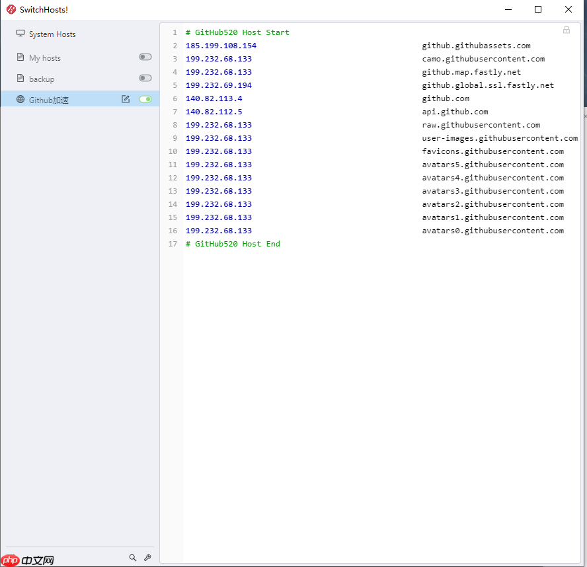Click the globe icon beside Github加速
The width and height of the screenshot is (587, 567).
pyautogui.click(x=20, y=100)
